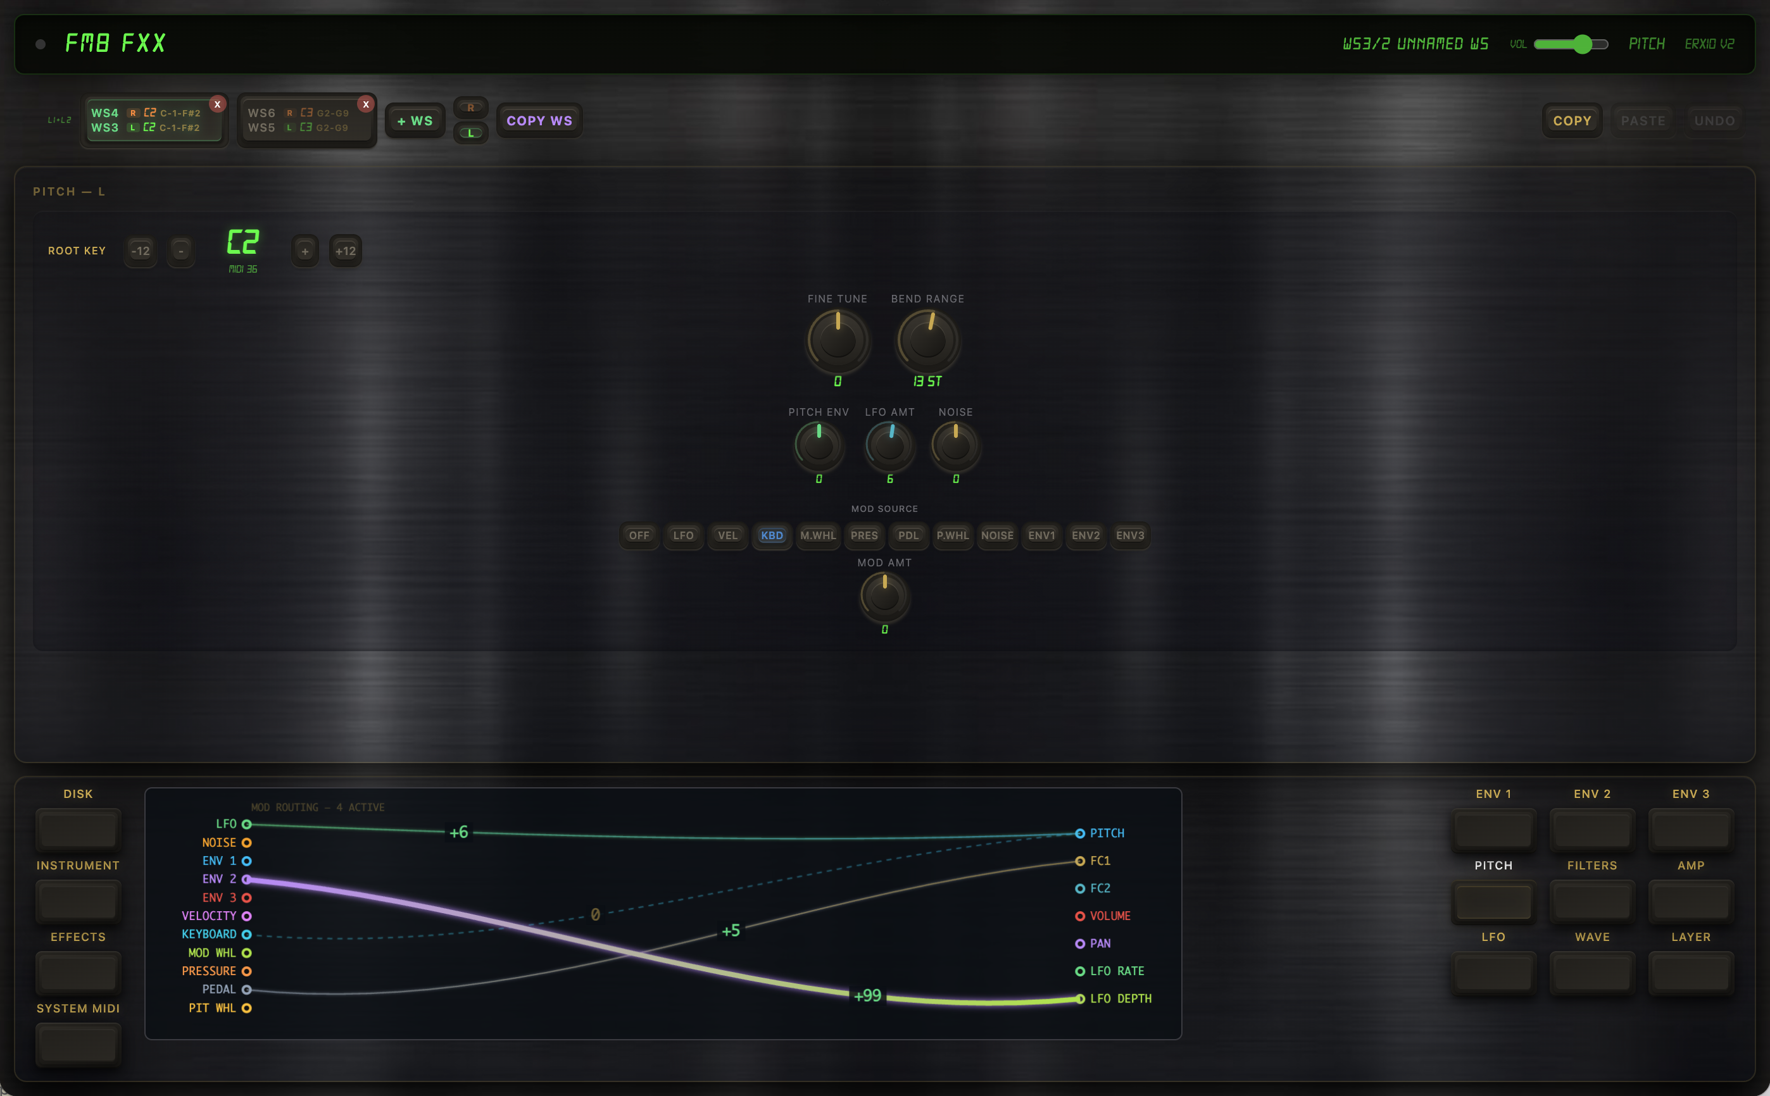Viewport: 1770px width, 1096px height.
Task: Raise root key by +12
Action: click(345, 251)
